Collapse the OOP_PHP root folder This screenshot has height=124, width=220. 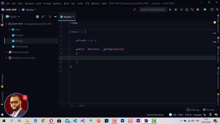[6, 24]
